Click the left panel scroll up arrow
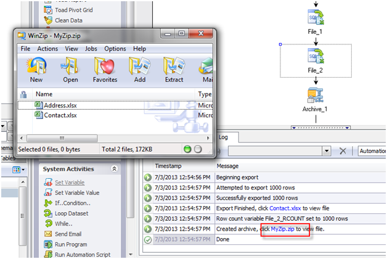Image resolution: width=387 pixels, height=259 pixels. [x=23, y=182]
